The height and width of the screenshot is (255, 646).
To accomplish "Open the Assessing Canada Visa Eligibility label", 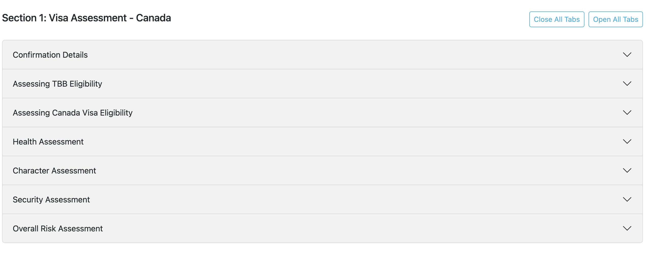I will 72,113.
